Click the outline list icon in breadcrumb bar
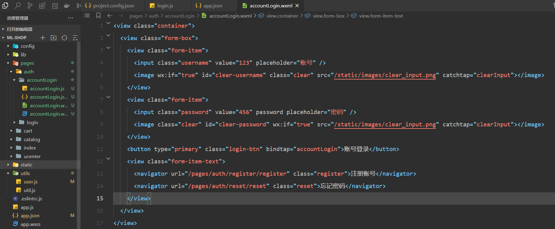555x229 pixels. coord(87,15)
